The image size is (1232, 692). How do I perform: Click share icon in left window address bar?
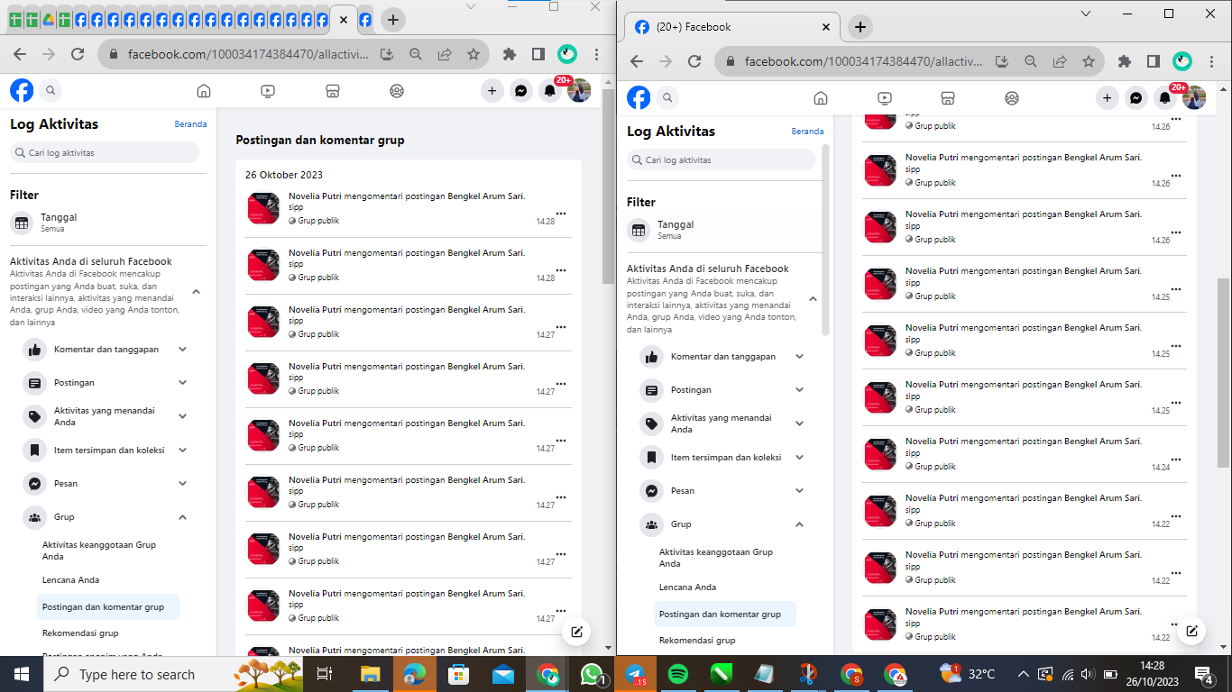[x=445, y=54]
